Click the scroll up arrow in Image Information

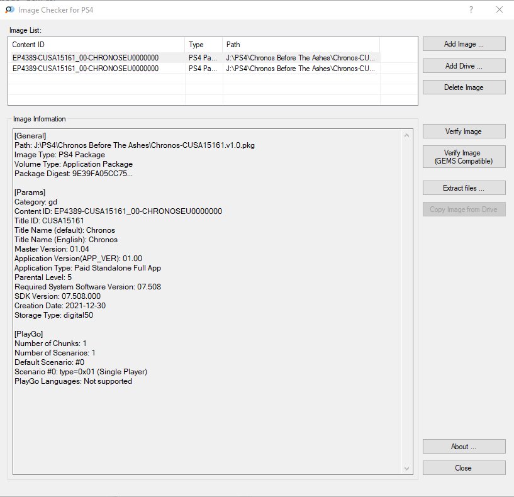pos(407,135)
